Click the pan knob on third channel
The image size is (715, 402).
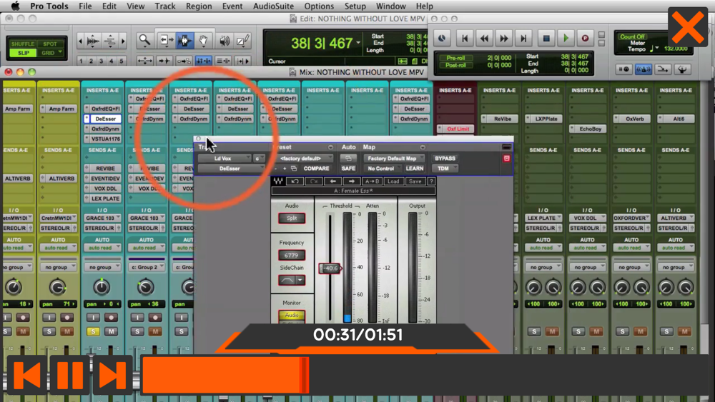pyautogui.click(x=102, y=287)
